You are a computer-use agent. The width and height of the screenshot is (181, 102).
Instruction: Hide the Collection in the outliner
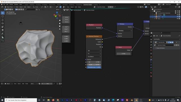[x=177, y=11]
